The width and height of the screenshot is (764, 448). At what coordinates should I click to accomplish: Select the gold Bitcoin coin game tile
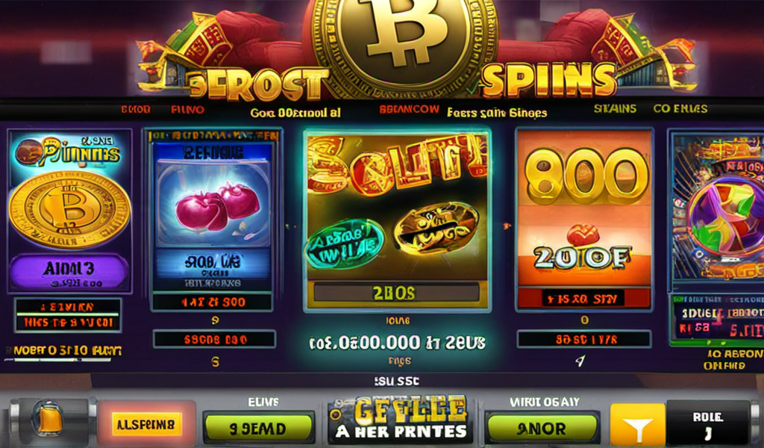tap(69, 211)
